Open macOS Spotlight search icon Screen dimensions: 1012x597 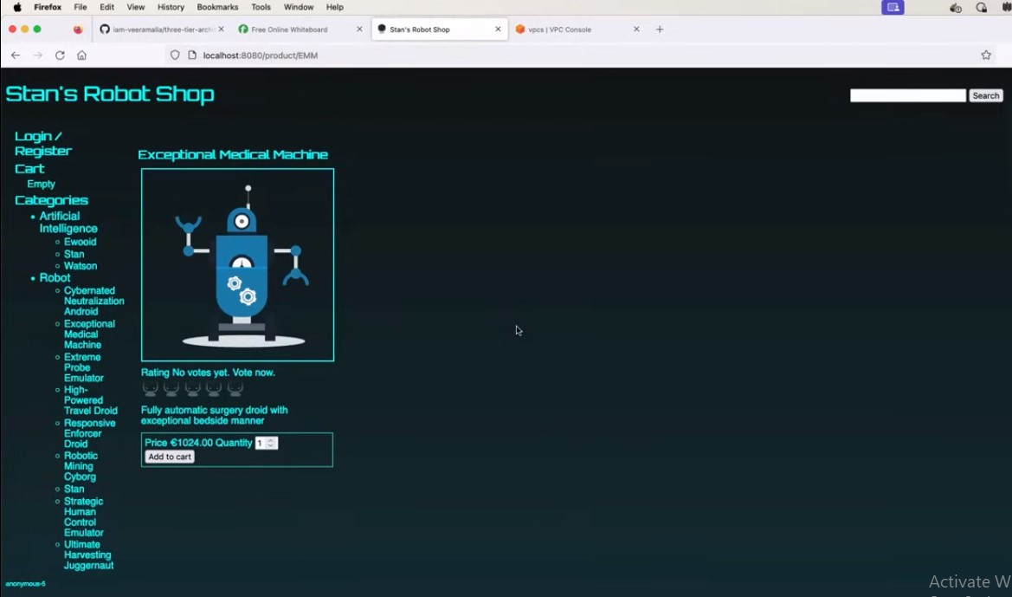coord(981,7)
